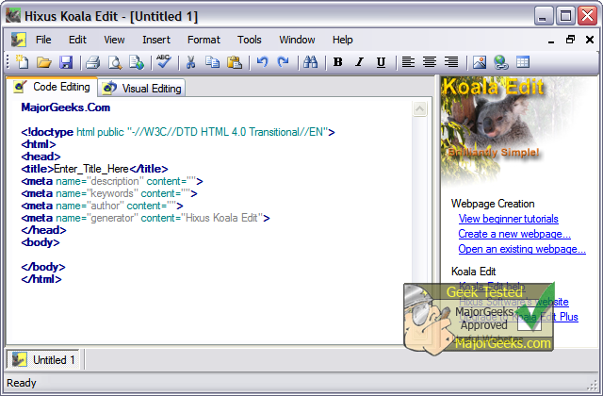Open the Format menu
The width and height of the screenshot is (603, 396).
(204, 40)
